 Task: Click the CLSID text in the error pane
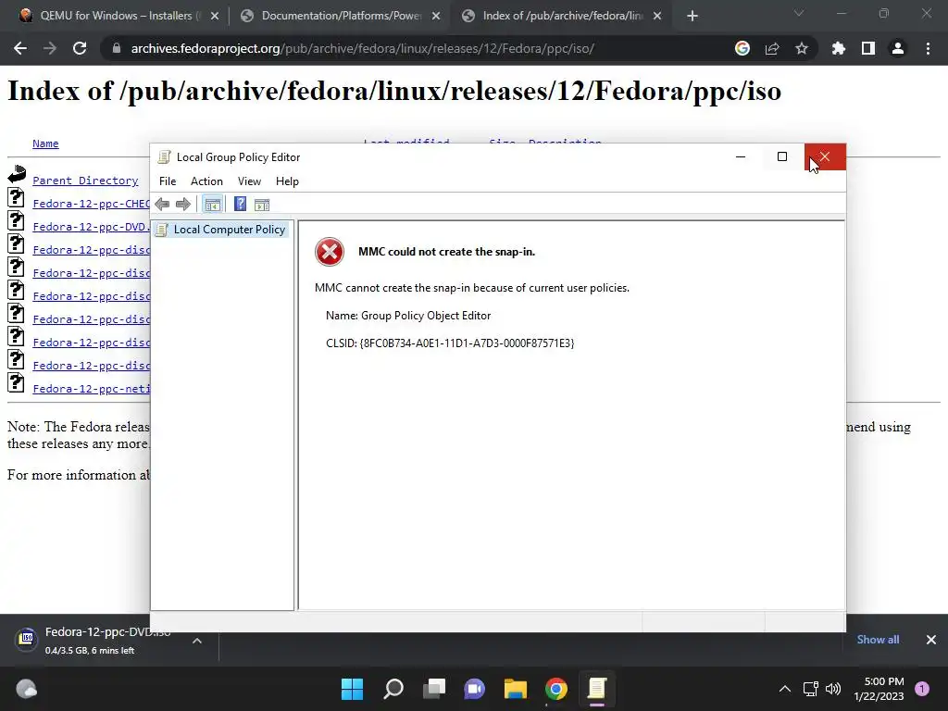click(450, 343)
